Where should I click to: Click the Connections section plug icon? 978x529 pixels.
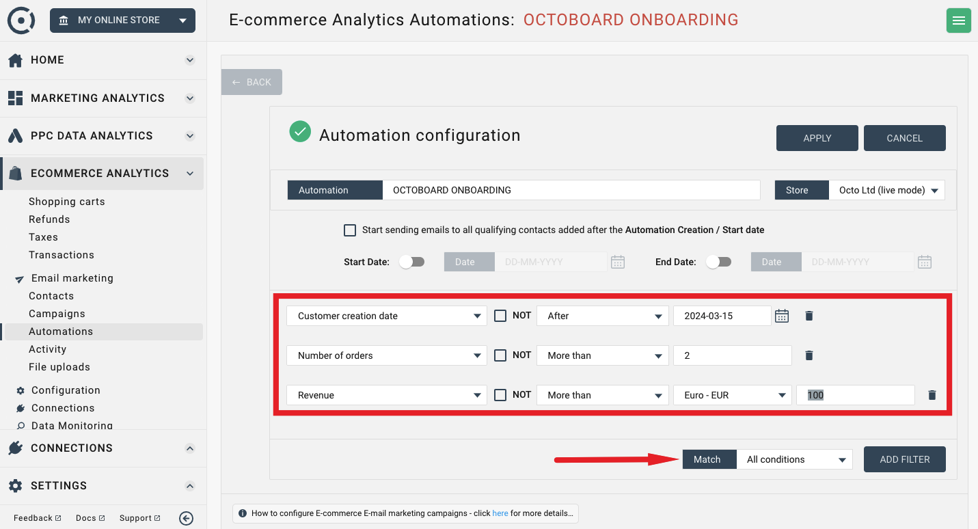[x=16, y=448]
